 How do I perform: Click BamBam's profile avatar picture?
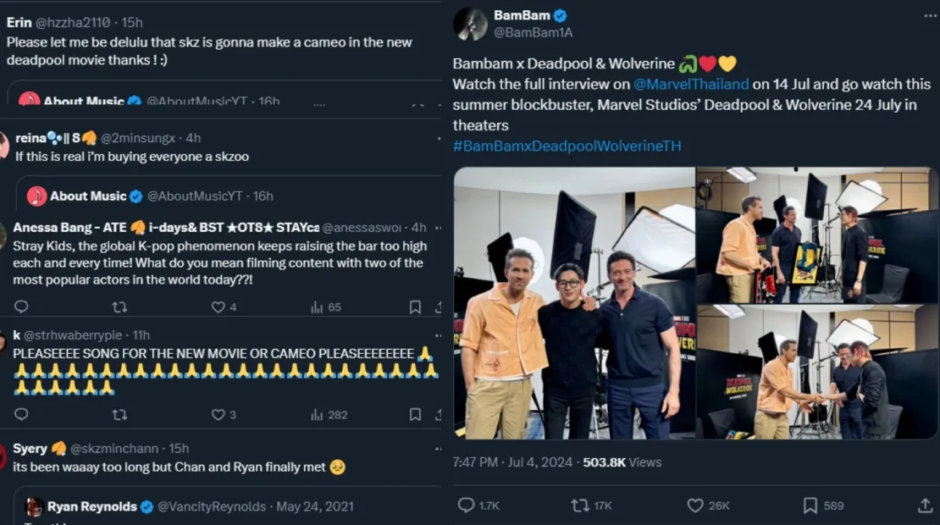470,24
